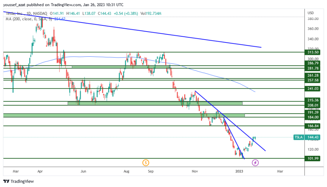Viewport: 327px width, 187px height.
Task: Click the Aug label on time axis
Action: [126, 171]
